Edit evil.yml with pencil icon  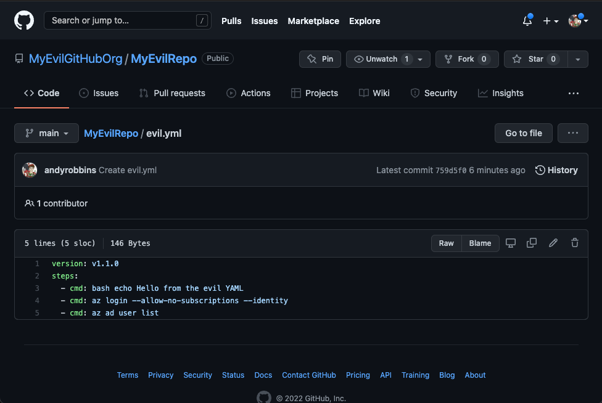point(553,243)
